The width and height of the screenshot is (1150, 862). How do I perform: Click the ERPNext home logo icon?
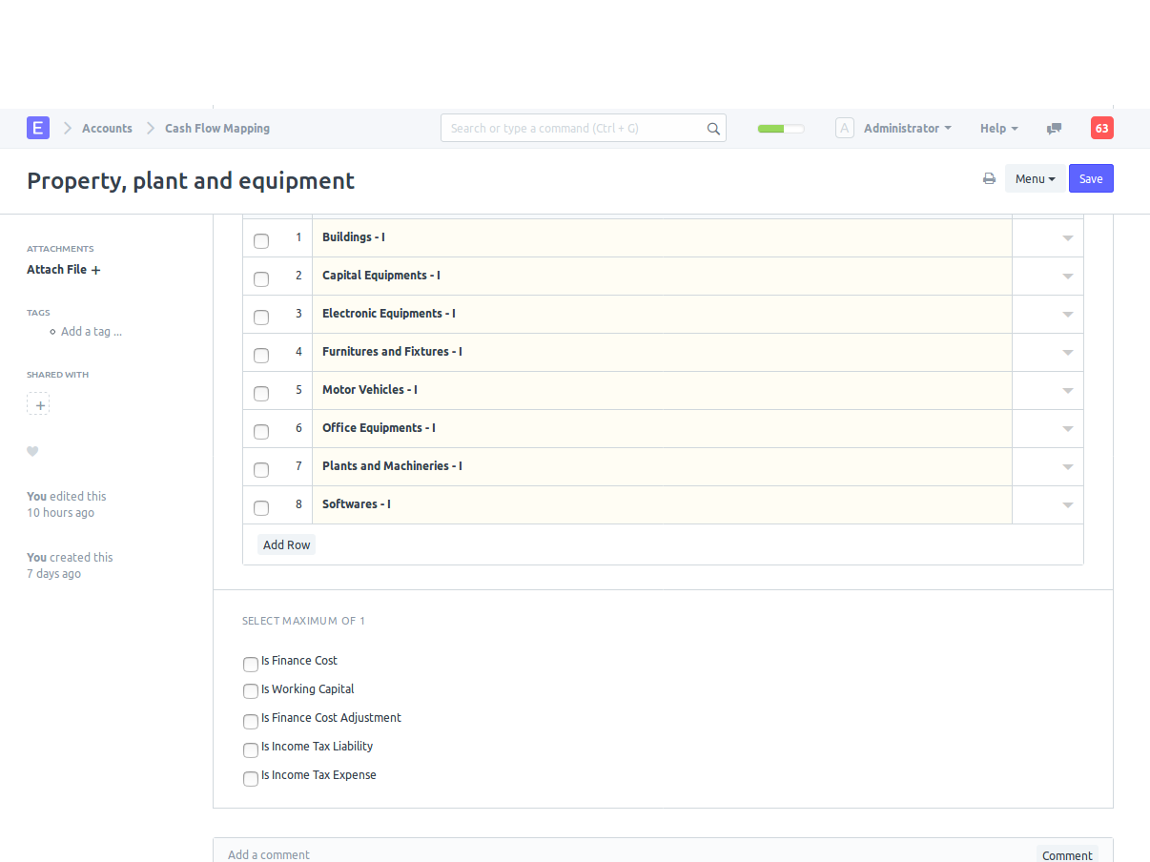click(x=38, y=128)
